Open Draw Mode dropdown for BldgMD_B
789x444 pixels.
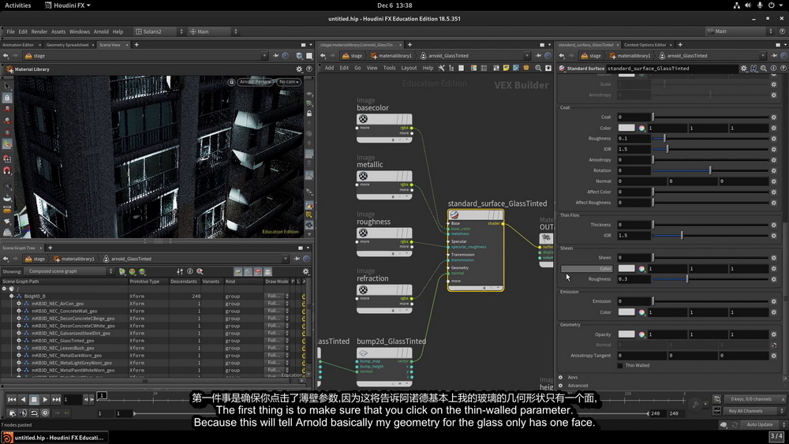(x=277, y=297)
